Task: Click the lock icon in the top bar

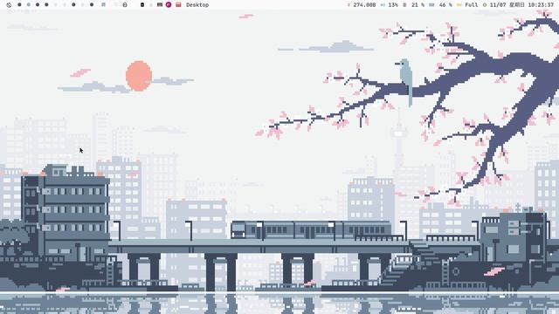Action: point(125,5)
